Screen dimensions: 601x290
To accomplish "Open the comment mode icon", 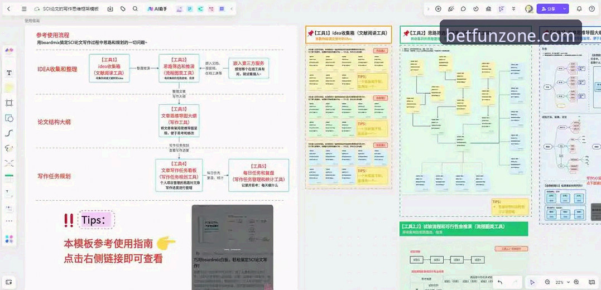I will [463, 9].
